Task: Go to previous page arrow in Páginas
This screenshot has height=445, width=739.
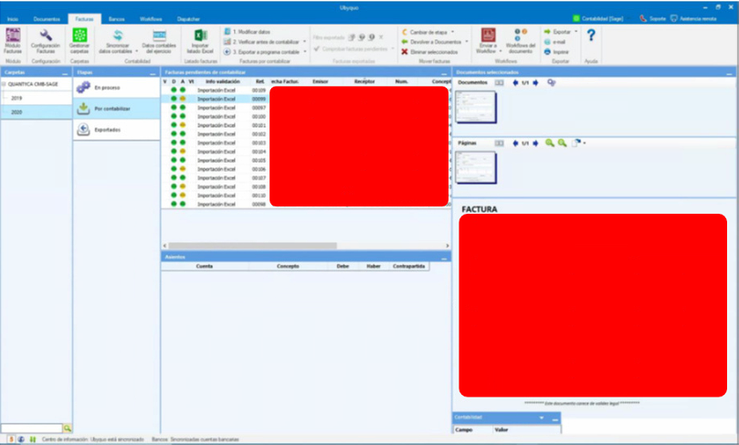Action: pyautogui.click(x=515, y=143)
